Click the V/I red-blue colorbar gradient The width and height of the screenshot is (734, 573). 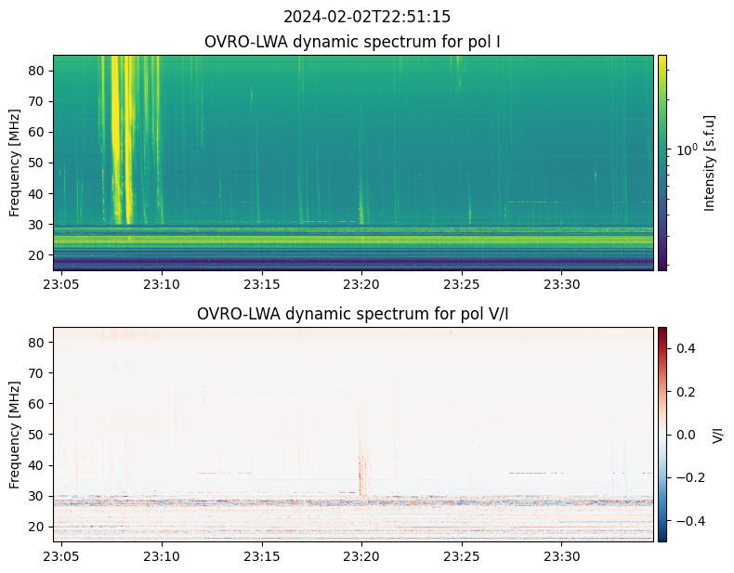[x=662, y=434]
